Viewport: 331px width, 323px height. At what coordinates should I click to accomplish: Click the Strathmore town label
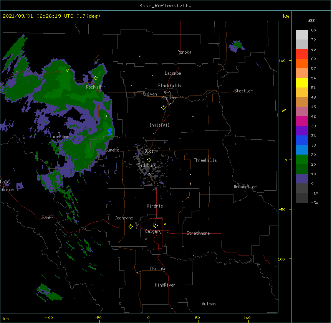[198, 233]
